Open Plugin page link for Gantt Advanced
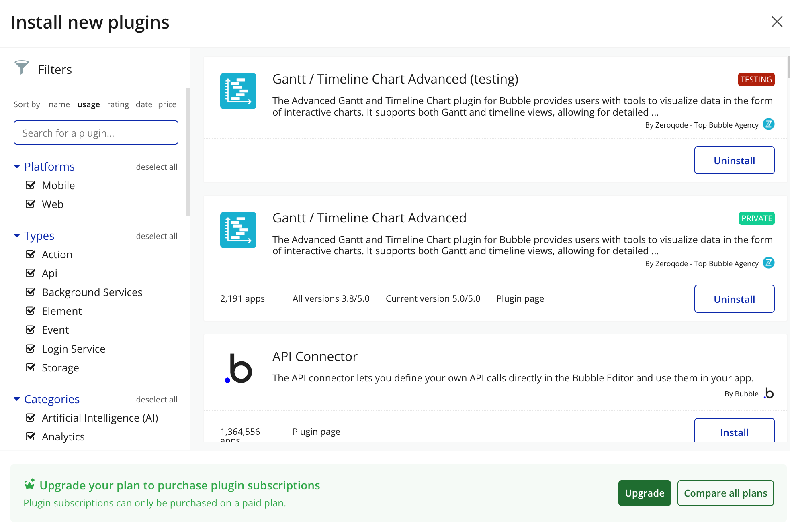790x522 pixels. coord(520,298)
